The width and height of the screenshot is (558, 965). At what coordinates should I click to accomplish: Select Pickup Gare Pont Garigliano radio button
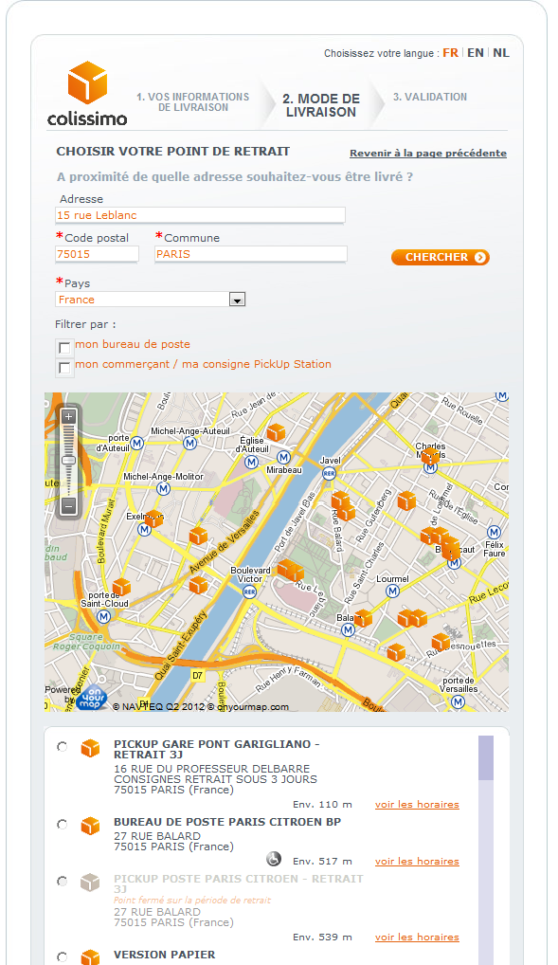pyautogui.click(x=63, y=747)
